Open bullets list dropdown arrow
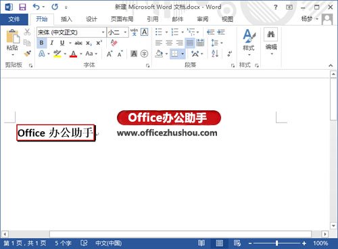Image resolution: width=338 pixels, height=249 pixels. [x=167, y=32]
